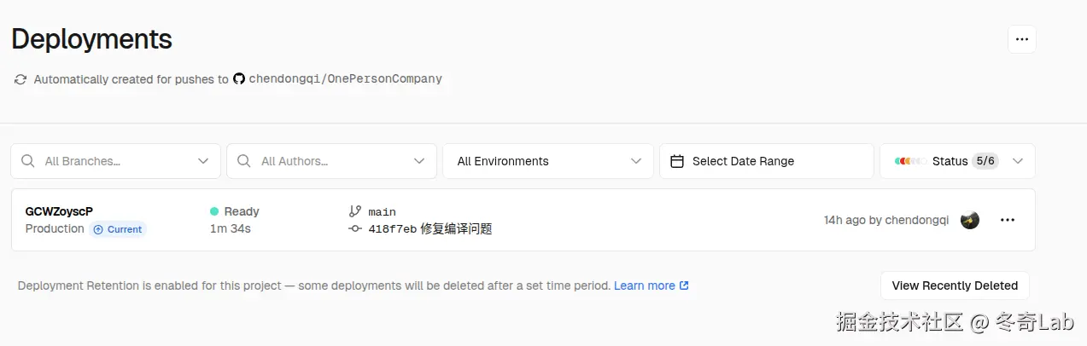Open the chendongqi/OnePersonCompany repository link
The image size is (1087, 346).
[345, 78]
